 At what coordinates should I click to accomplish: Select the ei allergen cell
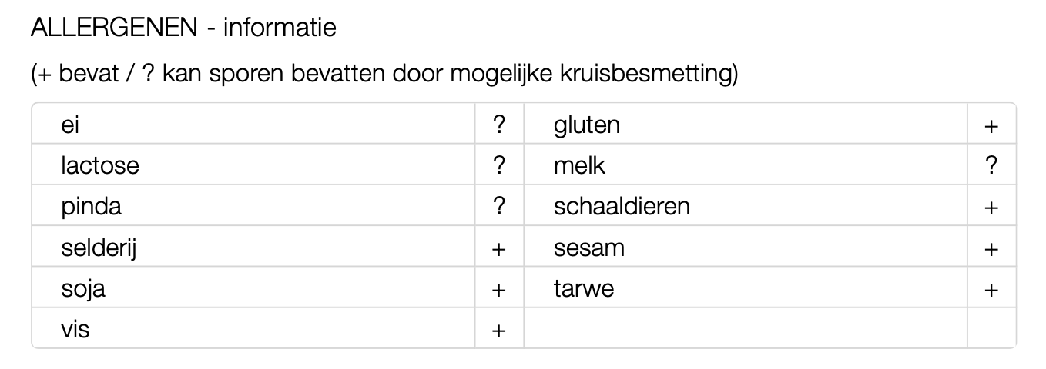tap(71, 125)
